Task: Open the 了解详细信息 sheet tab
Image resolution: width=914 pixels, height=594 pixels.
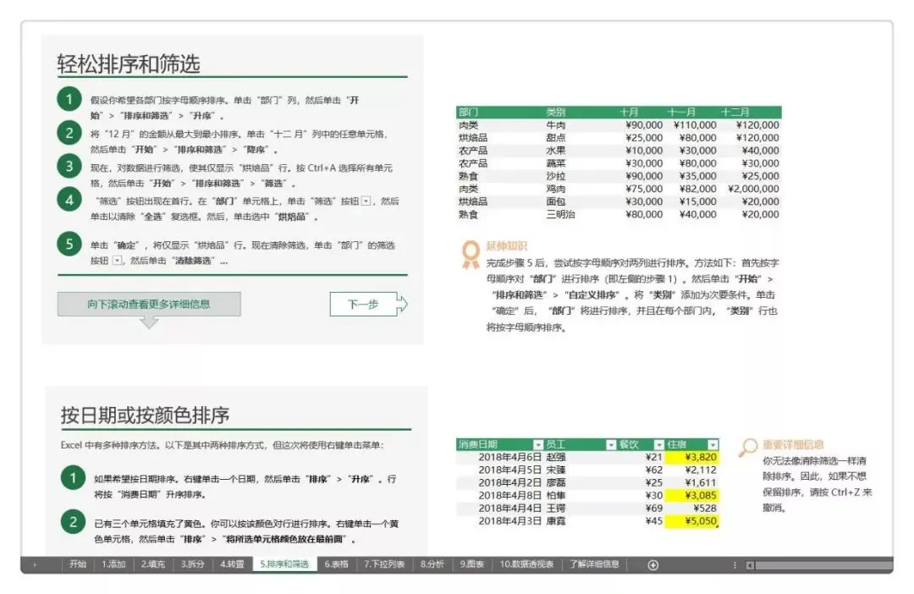Action: pyautogui.click(x=595, y=564)
